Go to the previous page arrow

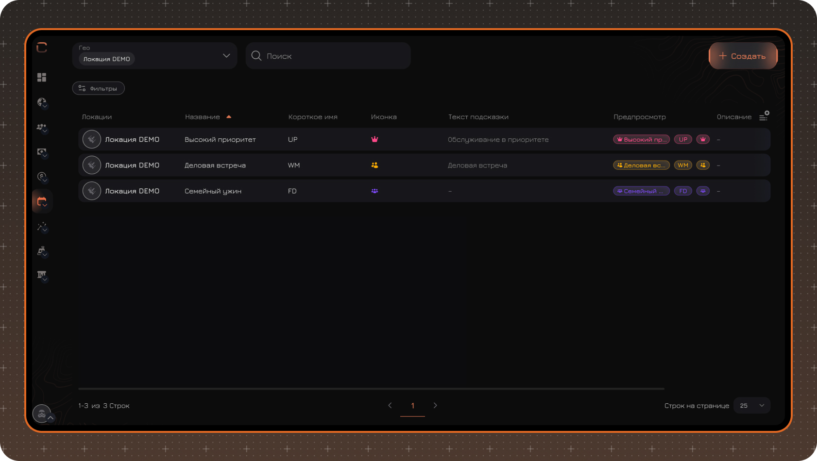(390, 405)
